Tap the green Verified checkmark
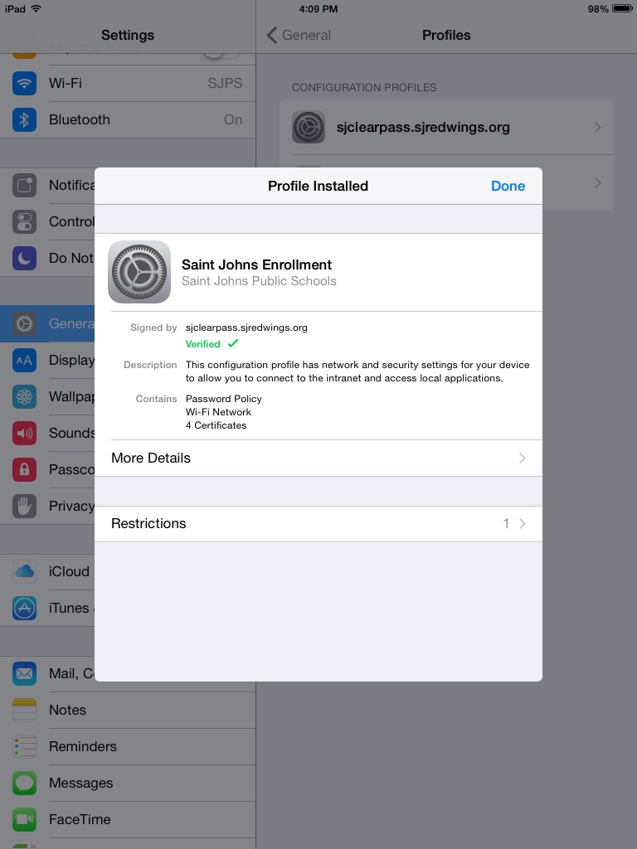637x849 pixels. click(233, 343)
